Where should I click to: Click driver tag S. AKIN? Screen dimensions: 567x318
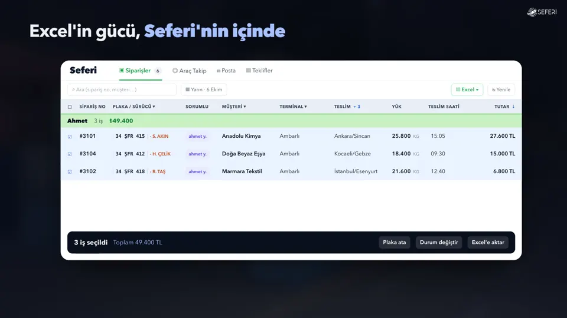[x=159, y=136]
